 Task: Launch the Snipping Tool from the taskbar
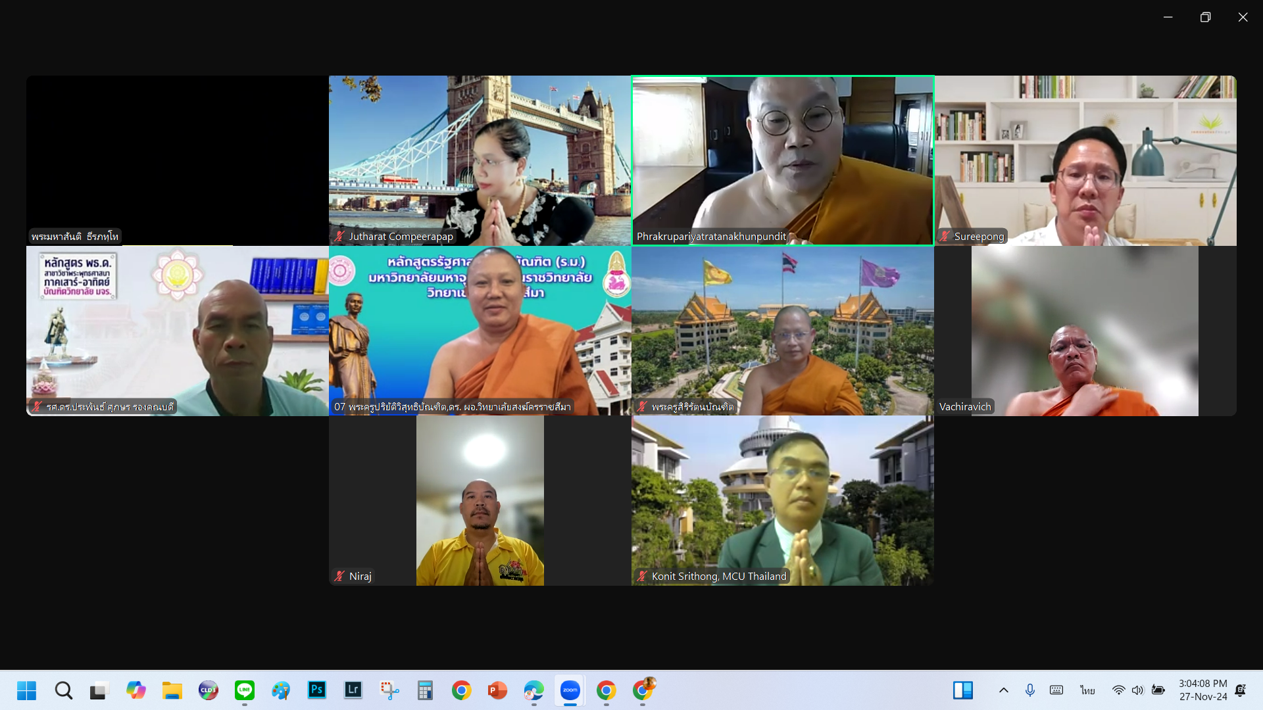point(389,690)
